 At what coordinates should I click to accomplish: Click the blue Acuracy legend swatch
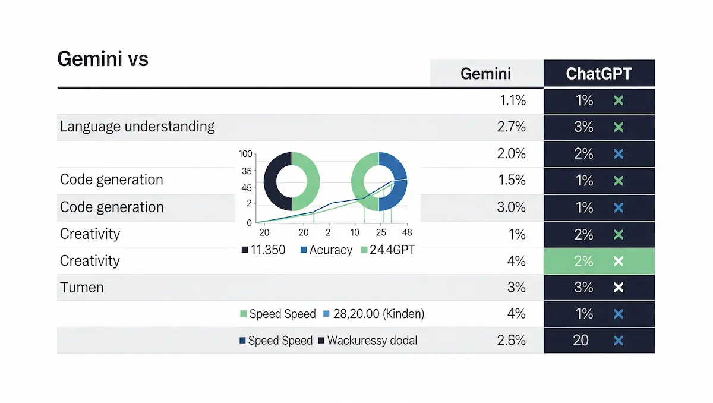pyautogui.click(x=303, y=250)
